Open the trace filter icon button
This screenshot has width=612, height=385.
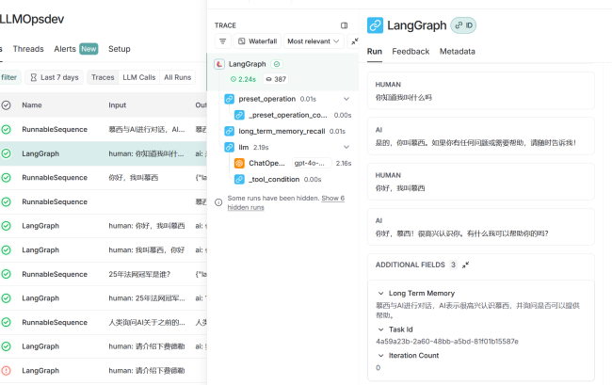223,41
